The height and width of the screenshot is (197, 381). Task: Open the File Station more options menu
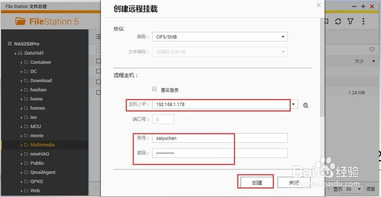pyautogui.click(x=363, y=21)
